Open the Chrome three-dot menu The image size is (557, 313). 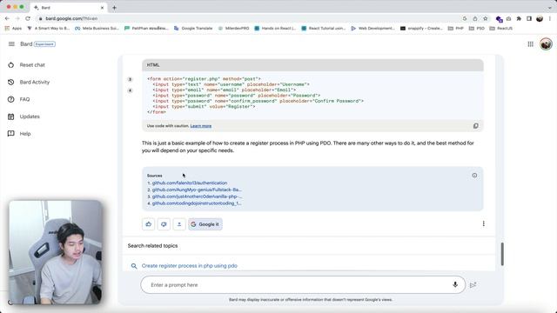tap(550, 18)
